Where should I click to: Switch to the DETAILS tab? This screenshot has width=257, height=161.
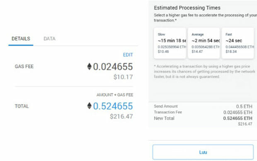21,39
